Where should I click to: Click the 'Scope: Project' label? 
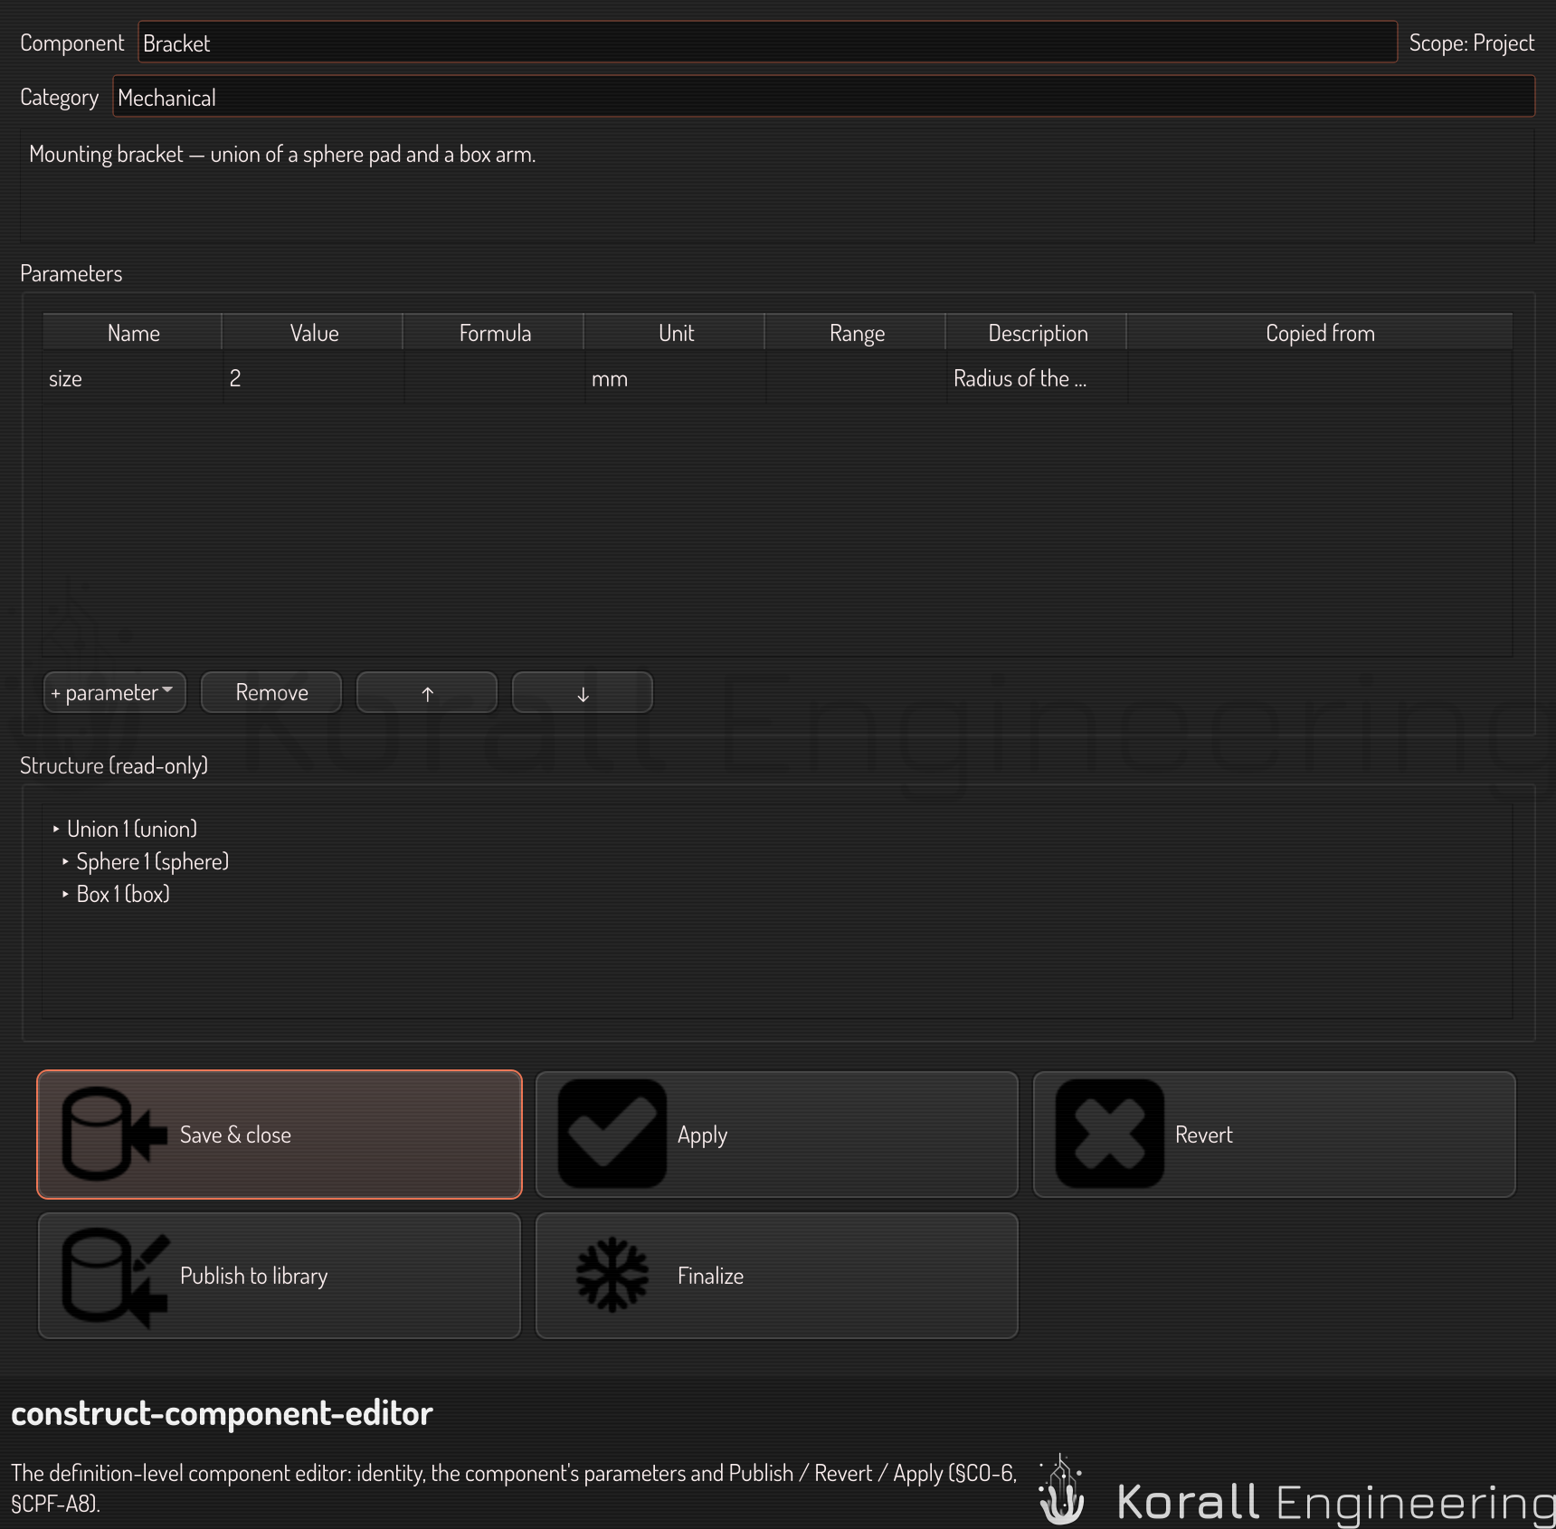(1472, 43)
